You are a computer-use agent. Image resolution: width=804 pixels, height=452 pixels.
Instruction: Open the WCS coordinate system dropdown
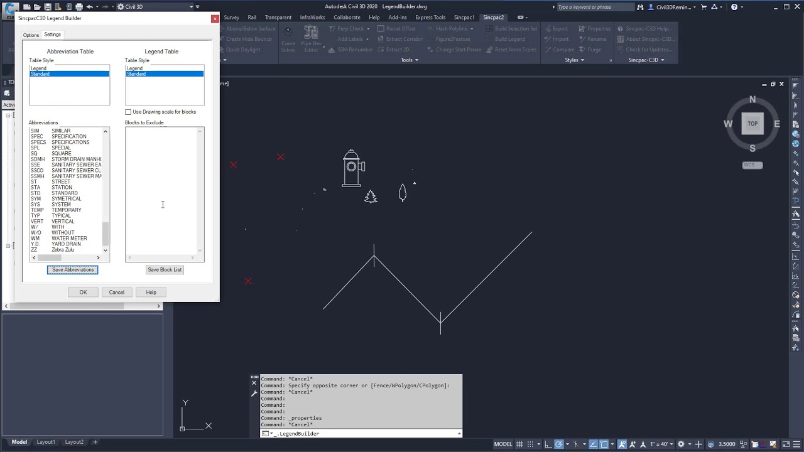click(x=752, y=165)
